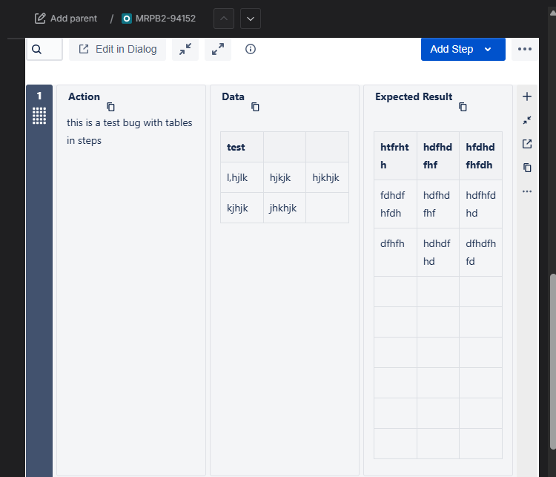This screenshot has height=477, width=556.
Task: Grab the step 1 drag handle grid
Action: [x=39, y=116]
